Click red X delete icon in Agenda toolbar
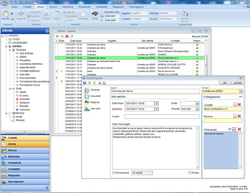This screenshot has width=250, height=193. (x=67, y=36)
